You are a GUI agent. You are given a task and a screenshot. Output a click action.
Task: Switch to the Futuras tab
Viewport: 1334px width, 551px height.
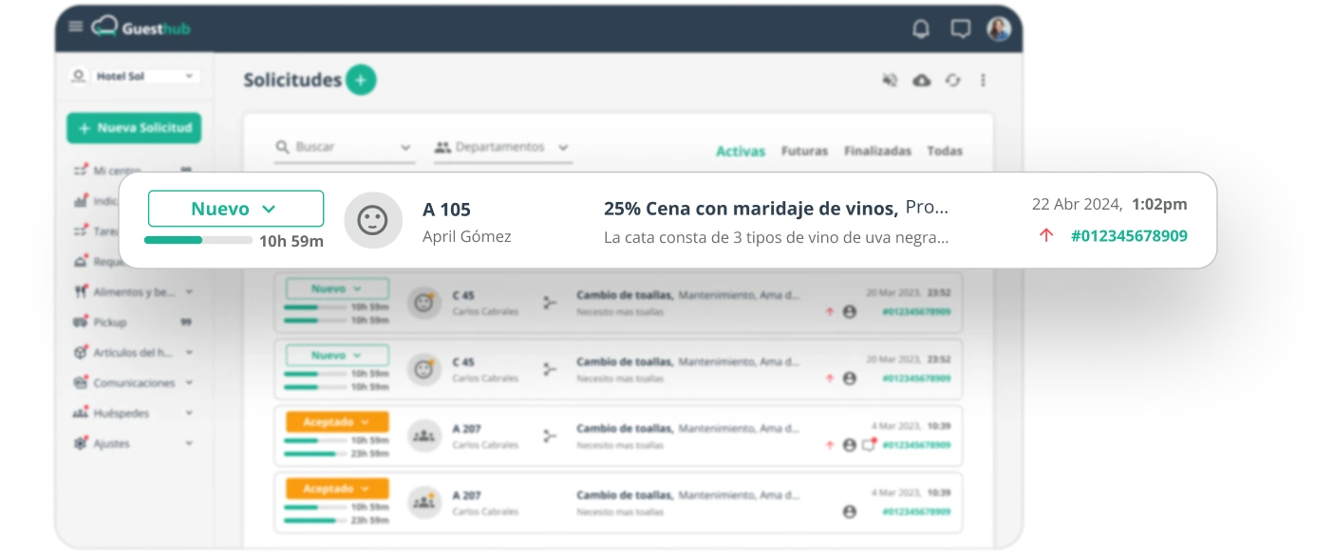tap(804, 151)
